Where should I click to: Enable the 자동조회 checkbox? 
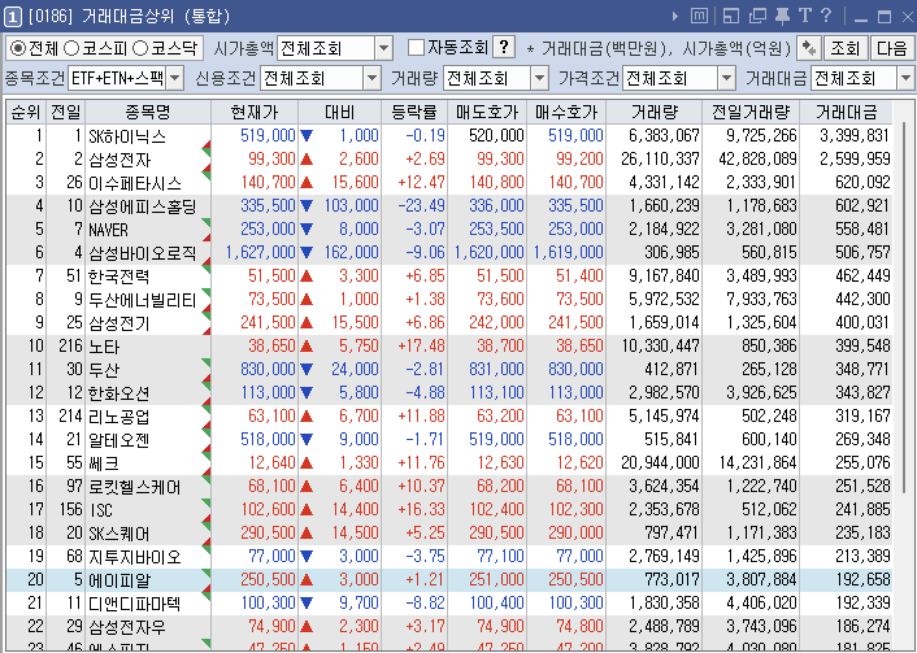click(416, 47)
